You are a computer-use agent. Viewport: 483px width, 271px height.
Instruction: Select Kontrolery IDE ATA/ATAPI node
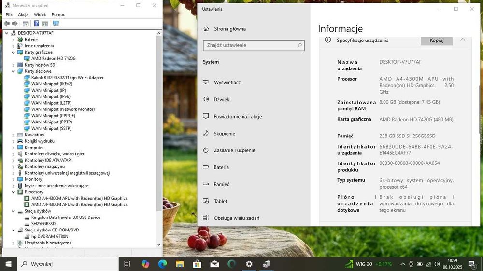(48, 160)
